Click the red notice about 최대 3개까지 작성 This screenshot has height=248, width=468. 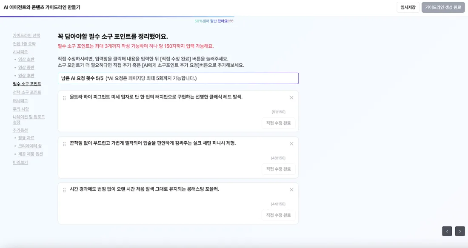[x=136, y=46]
